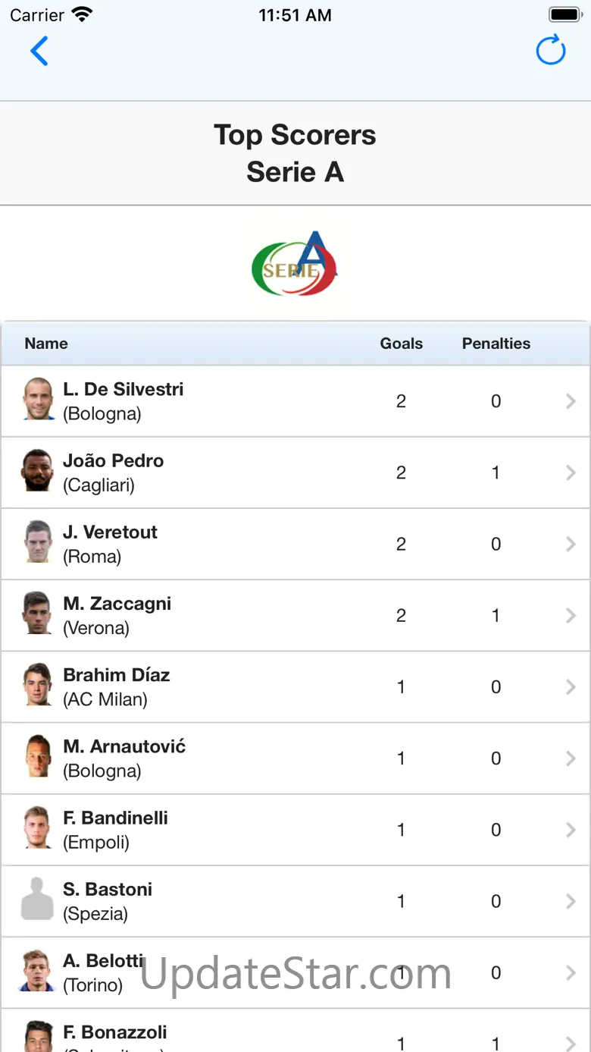
Task: Open details chevron for Brahim Díaz
Action: tap(571, 687)
